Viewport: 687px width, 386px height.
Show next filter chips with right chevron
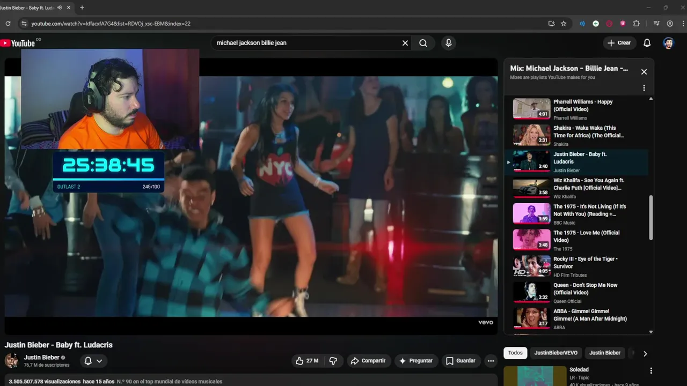coord(645,353)
